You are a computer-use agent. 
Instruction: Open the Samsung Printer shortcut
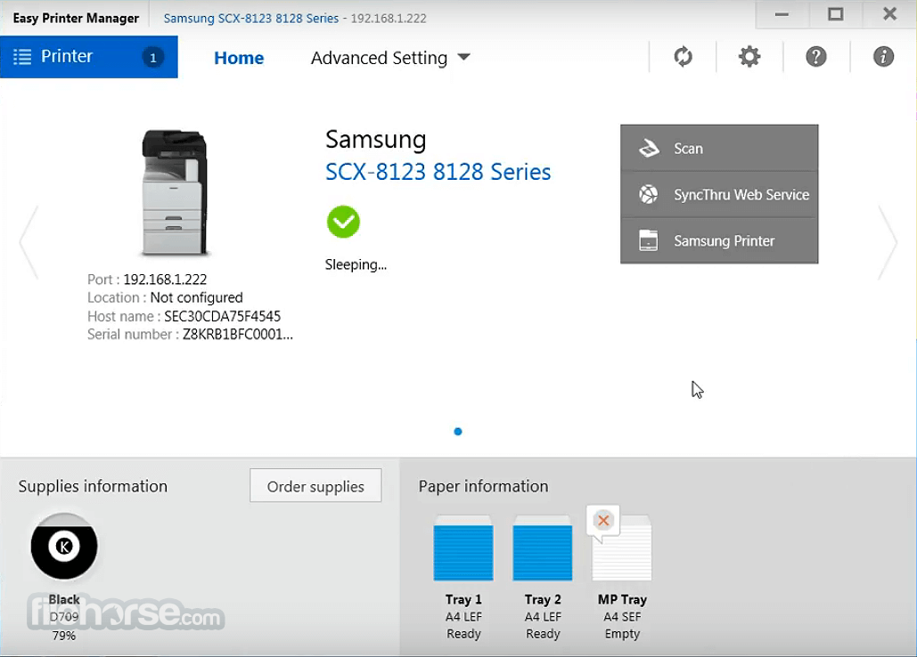(x=719, y=240)
